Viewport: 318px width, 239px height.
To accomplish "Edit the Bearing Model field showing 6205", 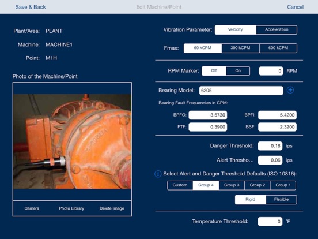I will [x=241, y=91].
